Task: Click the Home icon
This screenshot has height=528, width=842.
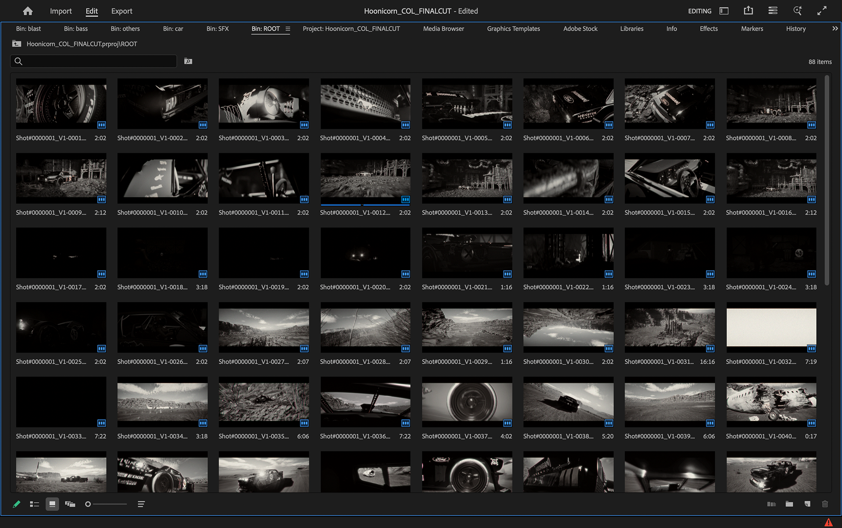Action: tap(28, 11)
